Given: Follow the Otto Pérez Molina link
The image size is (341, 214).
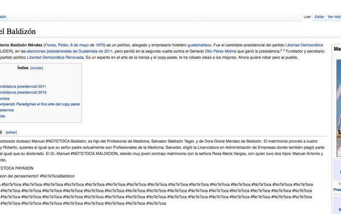Looking at the screenshot, I should click(x=220, y=51).
